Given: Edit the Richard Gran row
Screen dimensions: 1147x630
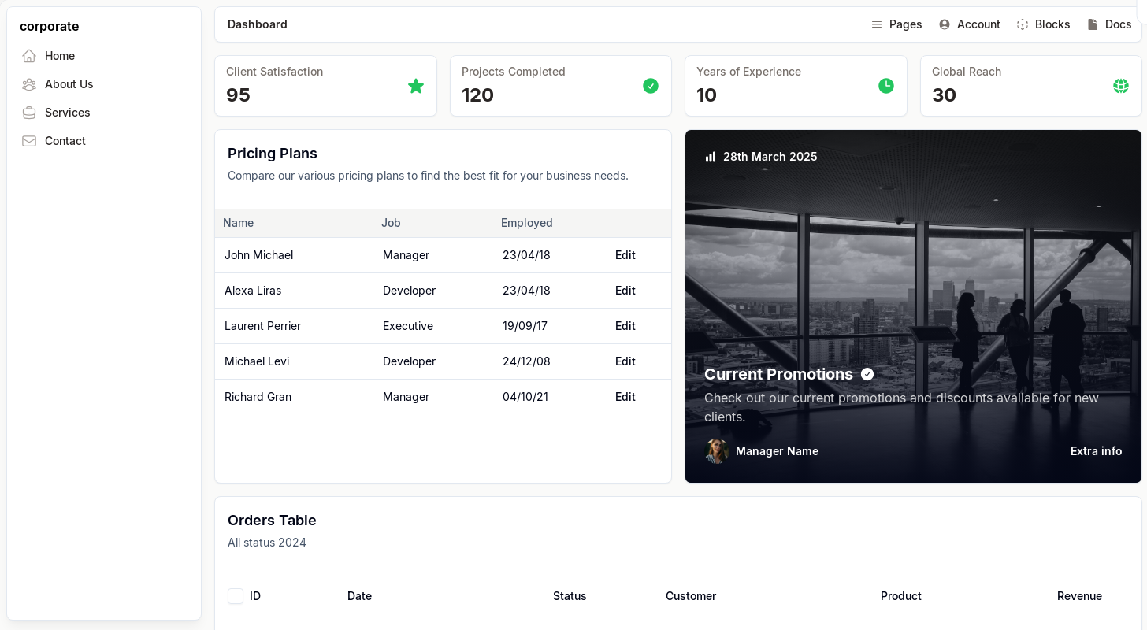Looking at the screenshot, I should [x=625, y=397].
